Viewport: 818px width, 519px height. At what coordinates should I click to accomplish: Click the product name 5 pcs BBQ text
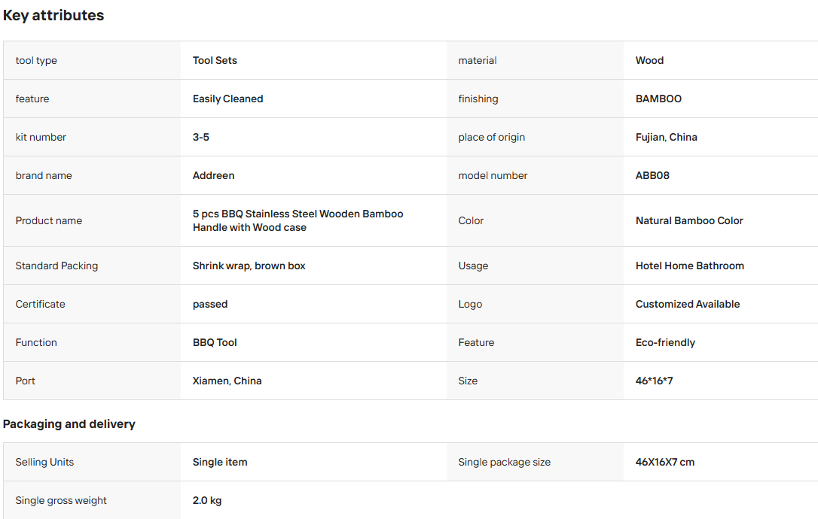point(298,220)
